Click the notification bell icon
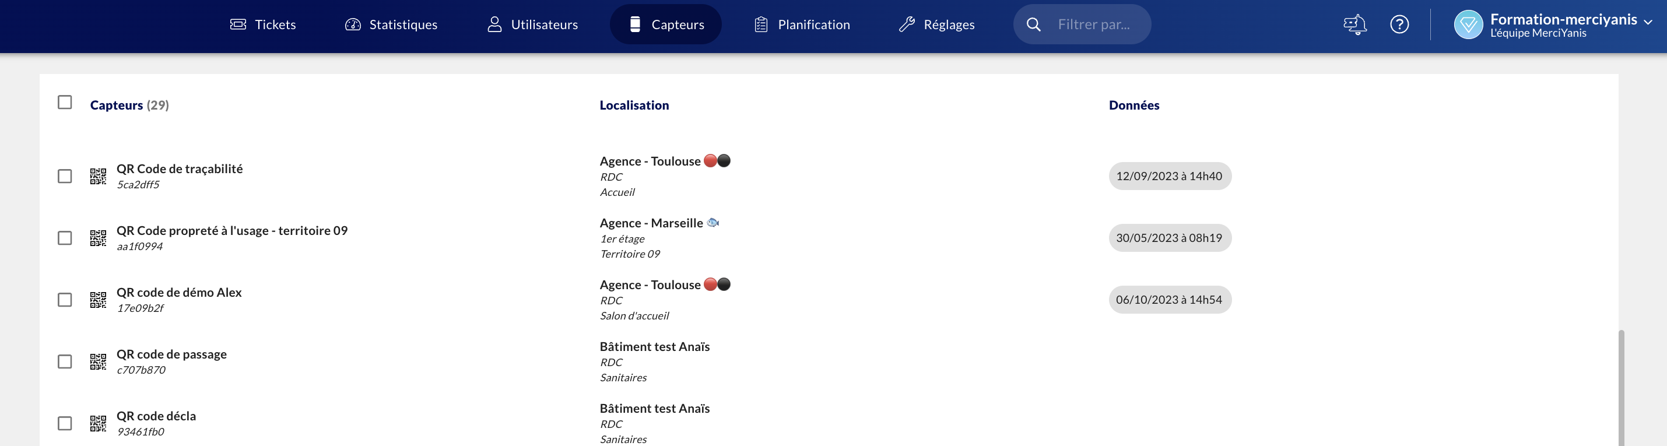 pyautogui.click(x=1355, y=24)
